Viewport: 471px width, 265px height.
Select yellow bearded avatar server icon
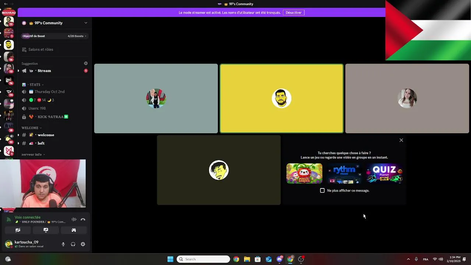(x=9, y=45)
